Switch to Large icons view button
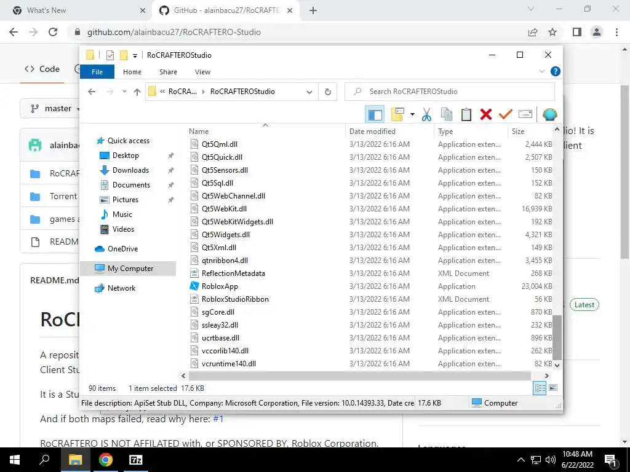 (x=553, y=388)
